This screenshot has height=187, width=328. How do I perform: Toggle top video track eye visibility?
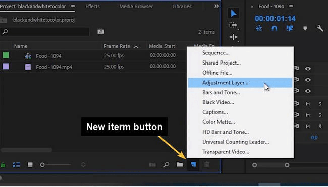(307, 69)
